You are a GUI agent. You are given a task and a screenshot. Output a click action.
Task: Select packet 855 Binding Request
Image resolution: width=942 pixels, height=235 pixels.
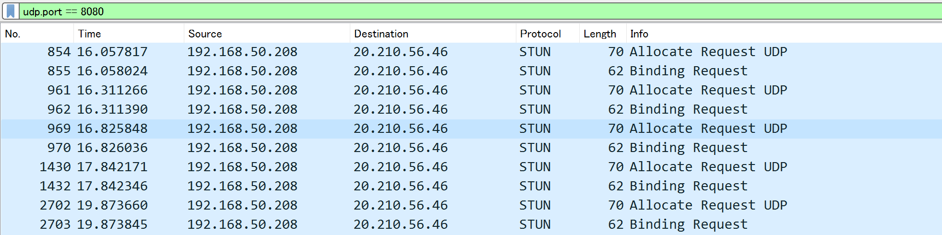pyautogui.click(x=471, y=71)
